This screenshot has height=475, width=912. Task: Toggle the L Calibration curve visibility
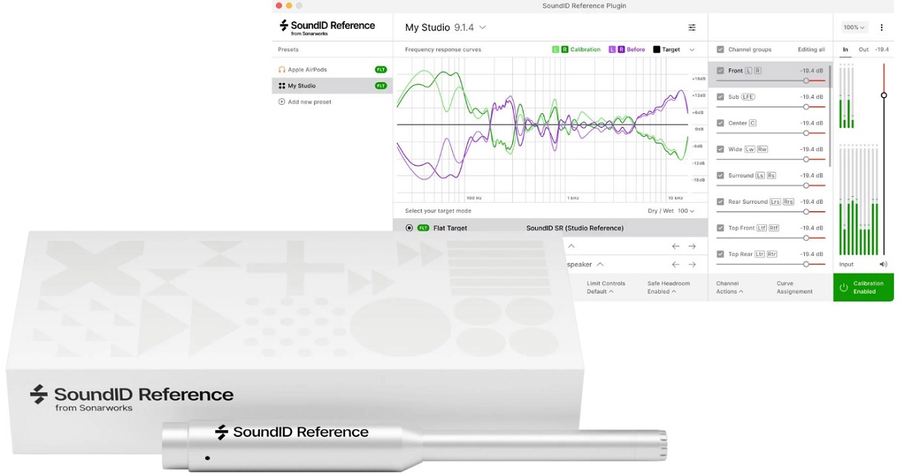click(556, 49)
